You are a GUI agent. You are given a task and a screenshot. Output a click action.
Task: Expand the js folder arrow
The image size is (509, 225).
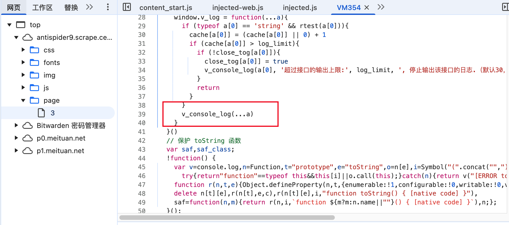(23, 88)
